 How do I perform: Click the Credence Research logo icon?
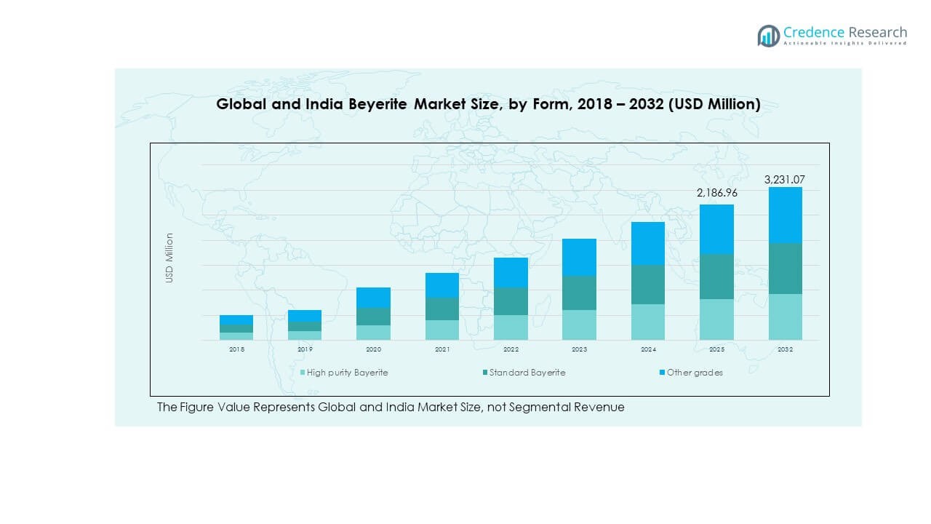click(x=768, y=36)
